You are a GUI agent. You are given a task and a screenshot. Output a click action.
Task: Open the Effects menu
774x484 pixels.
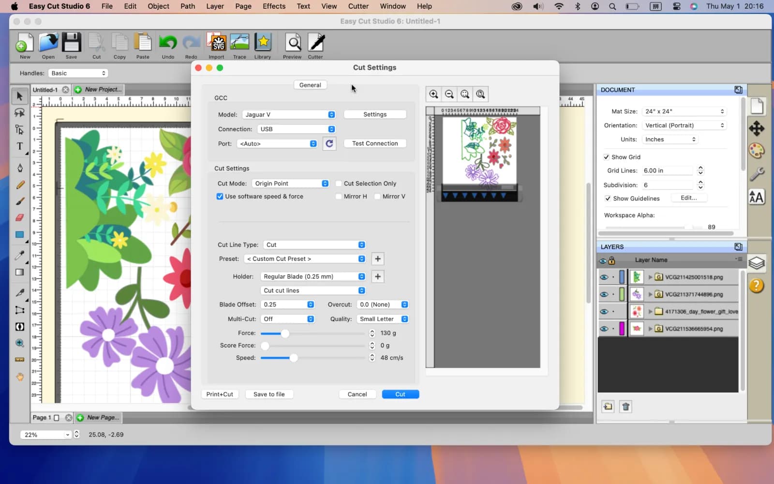click(x=274, y=6)
